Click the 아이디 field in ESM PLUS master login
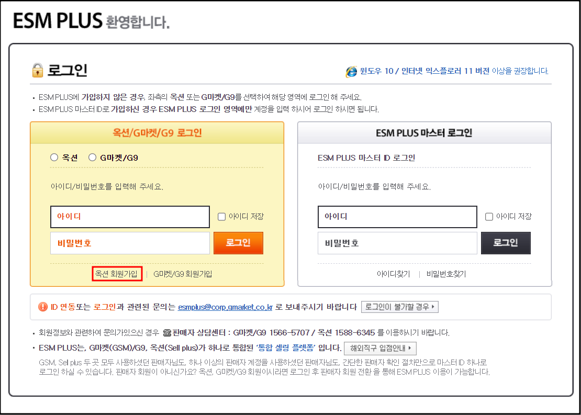 pyautogui.click(x=397, y=217)
